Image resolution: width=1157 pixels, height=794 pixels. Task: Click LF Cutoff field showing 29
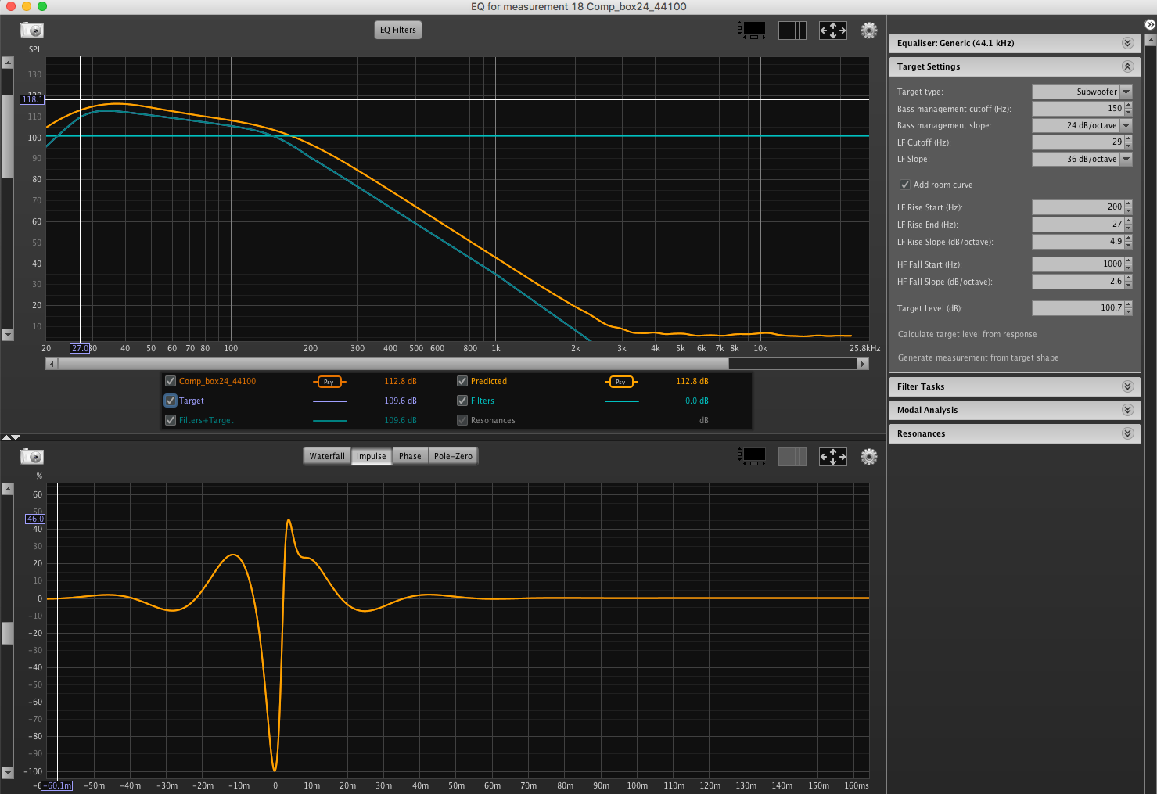[x=1077, y=142]
